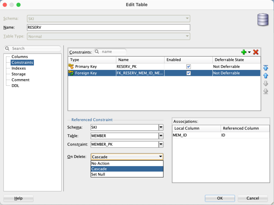Move constraint to bottom with arrow icon

pos(266,91)
